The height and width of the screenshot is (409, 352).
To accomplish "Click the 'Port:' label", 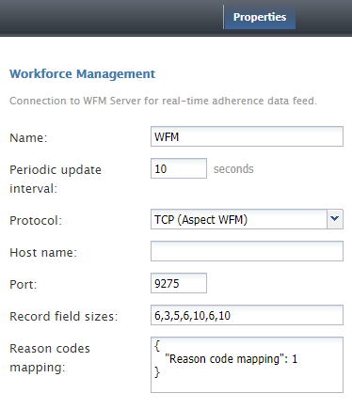I will (x=24, y=284).
